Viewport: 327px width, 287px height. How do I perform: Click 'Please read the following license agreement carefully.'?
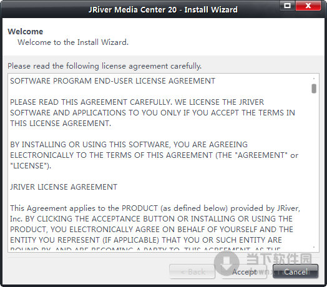tap(105, 66)
